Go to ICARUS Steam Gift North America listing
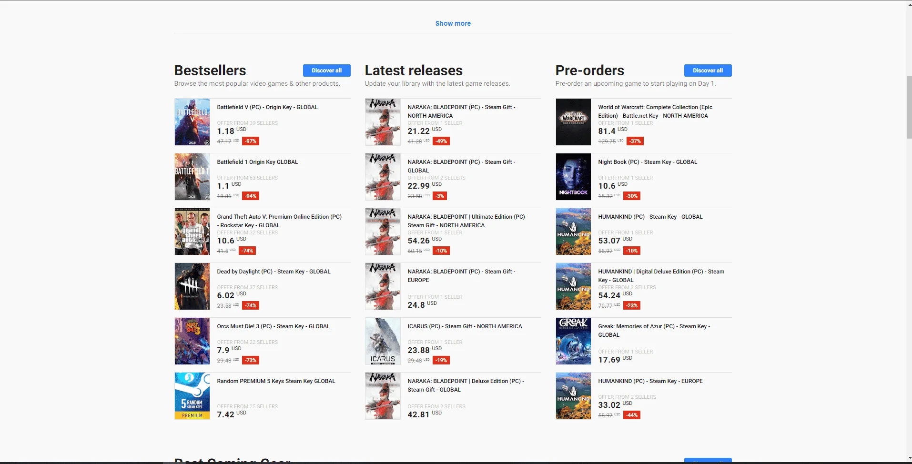The width and height of the screenshot is (912, 464). click(465, 326)
